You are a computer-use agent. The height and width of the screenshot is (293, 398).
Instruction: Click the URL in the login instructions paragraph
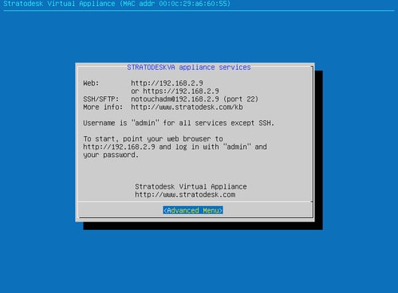coord(119,146)
